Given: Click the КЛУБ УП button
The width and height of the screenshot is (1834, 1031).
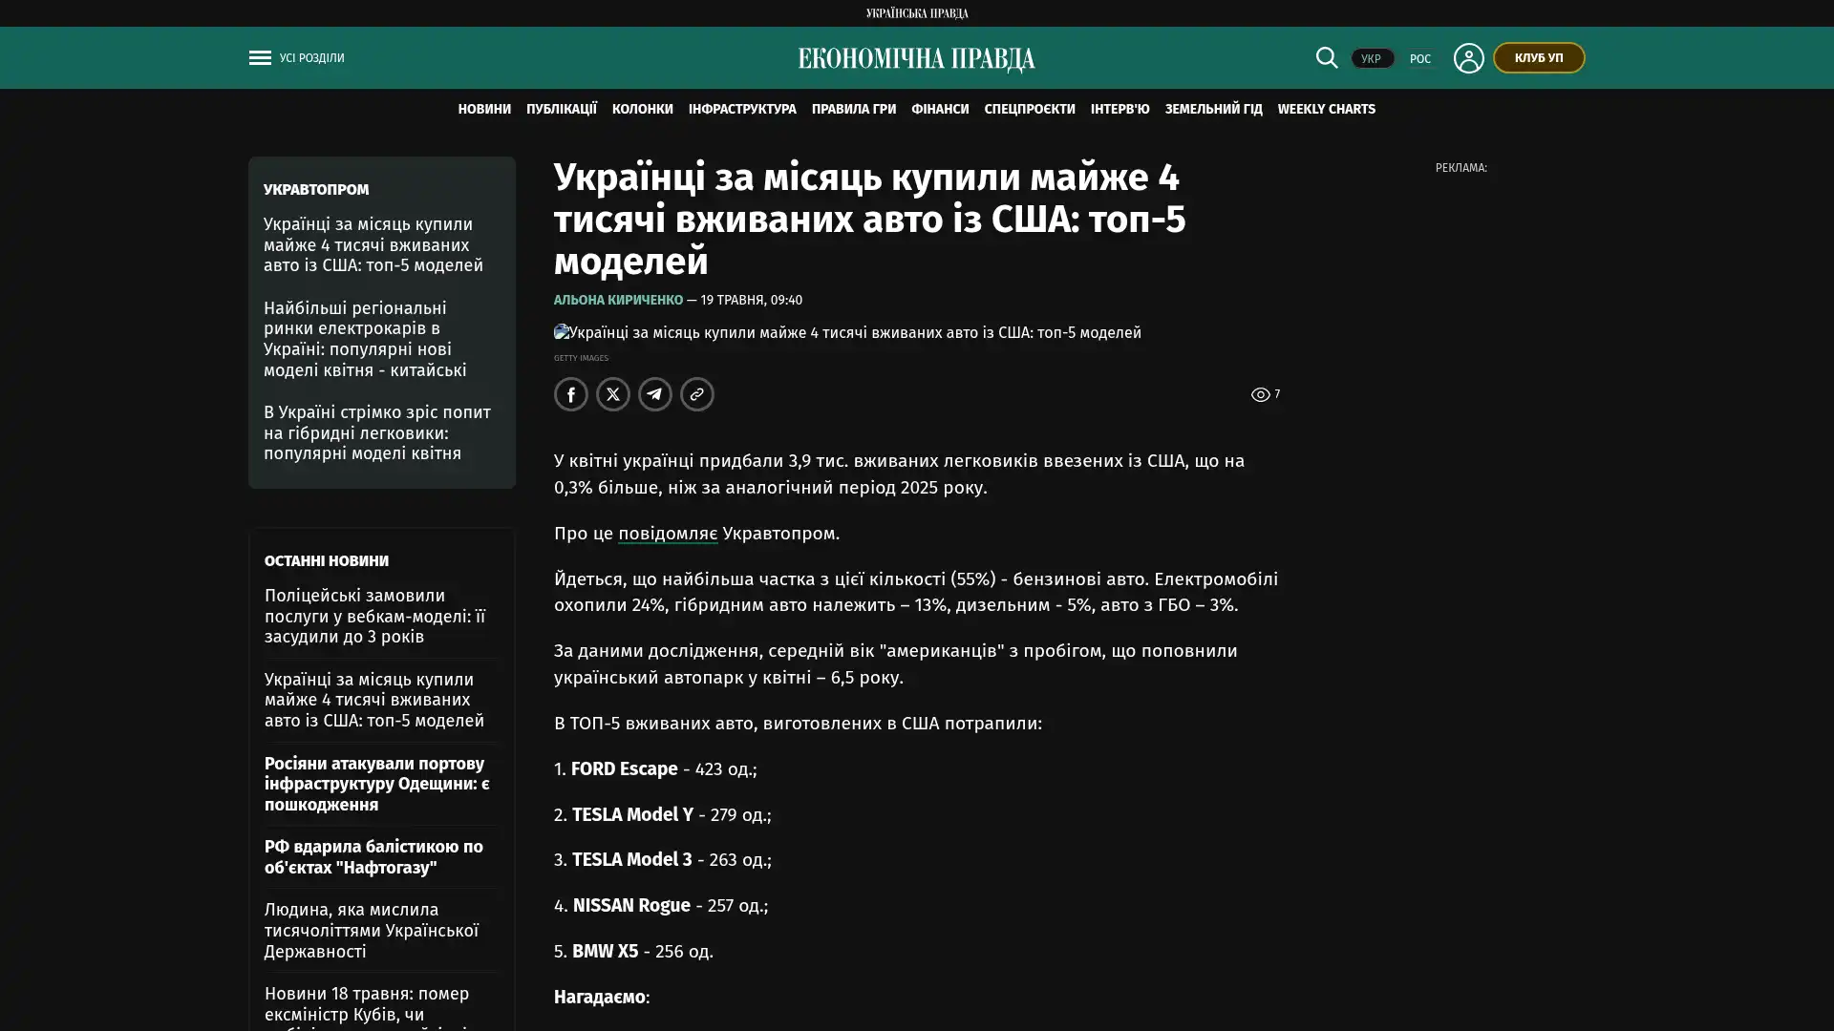Looking at the screenshot, I should click(x=1539, y=57).
